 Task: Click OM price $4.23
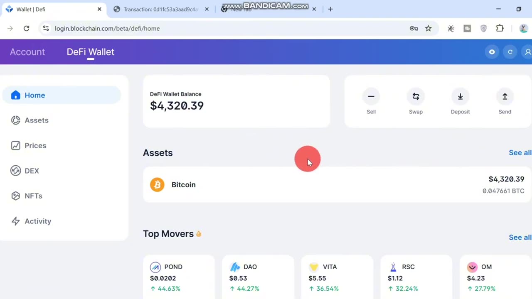click(475, 278)
